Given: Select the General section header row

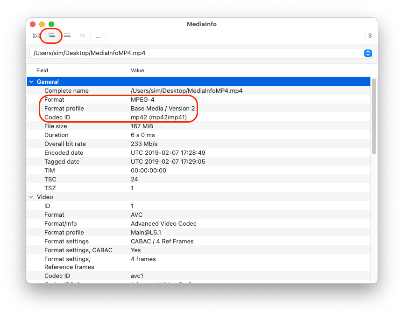Looking at the screenshot, I should click(198, 82).
